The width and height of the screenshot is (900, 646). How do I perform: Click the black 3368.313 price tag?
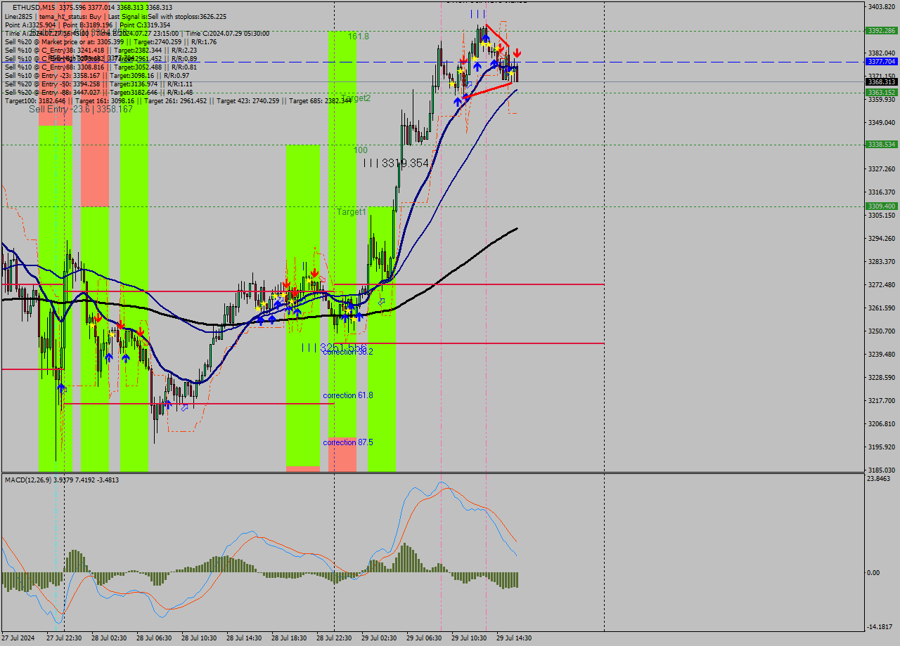click(x=882, y=82)
